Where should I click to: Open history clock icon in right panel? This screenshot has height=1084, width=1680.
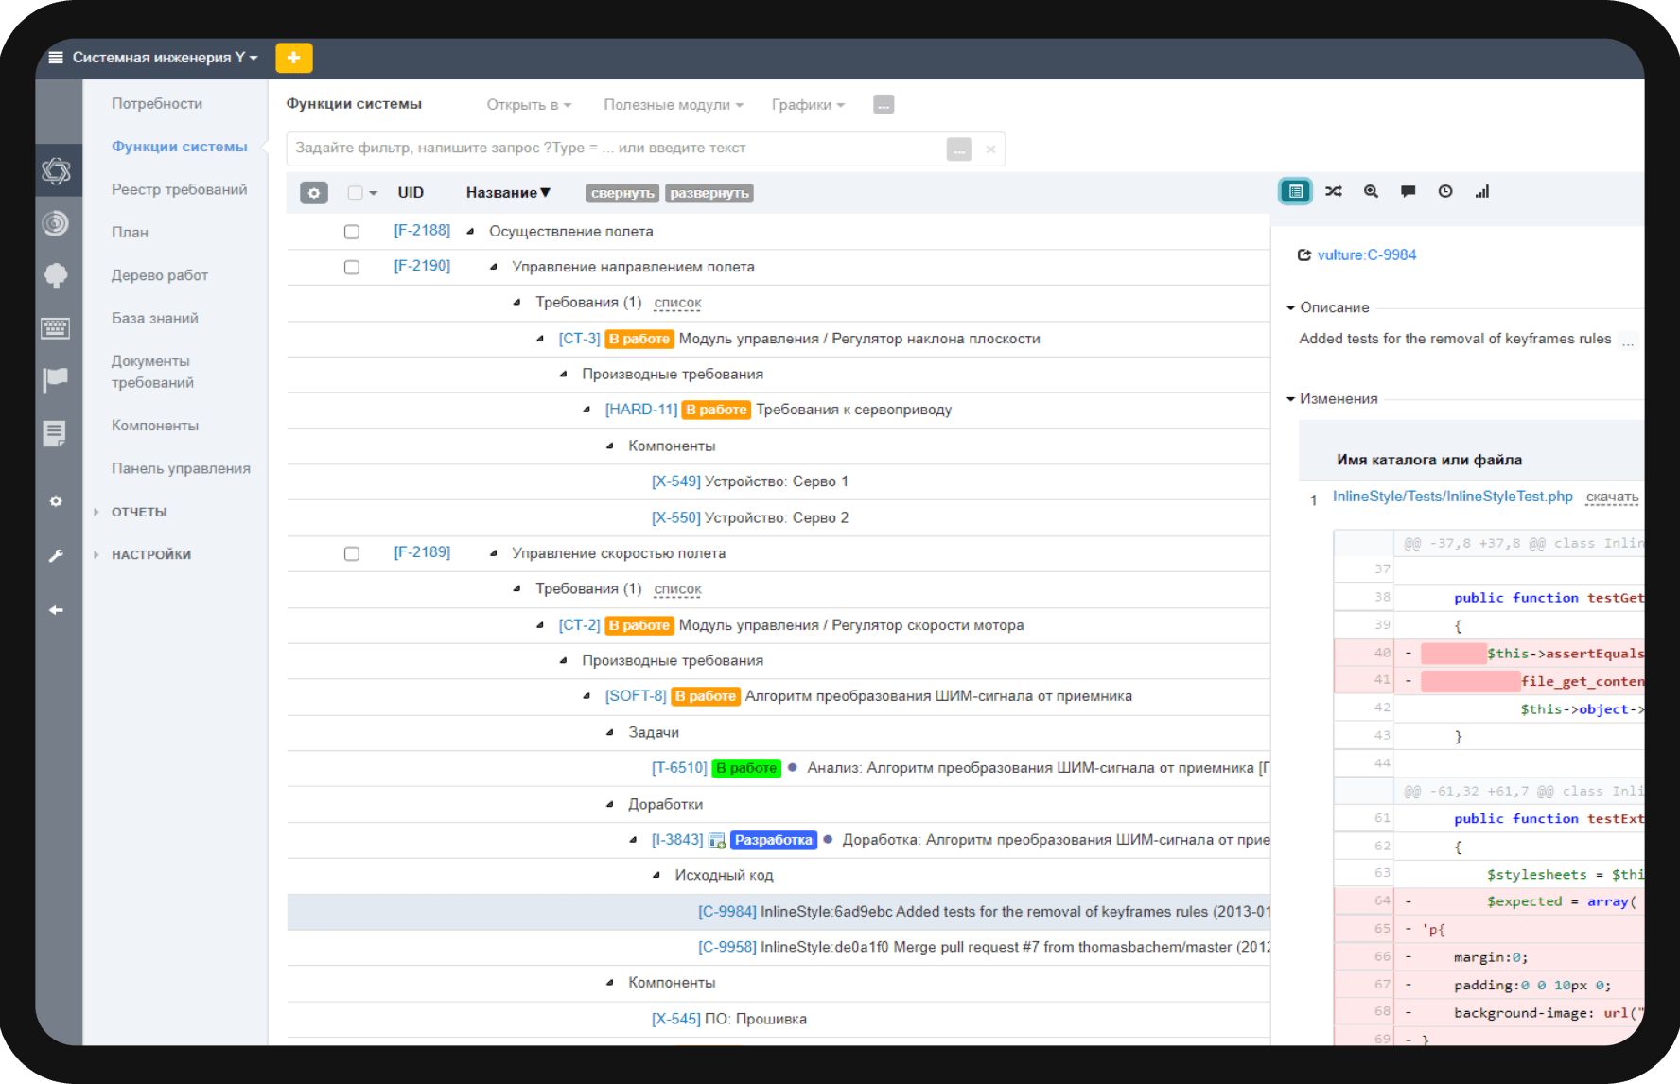click(1444, 192)
